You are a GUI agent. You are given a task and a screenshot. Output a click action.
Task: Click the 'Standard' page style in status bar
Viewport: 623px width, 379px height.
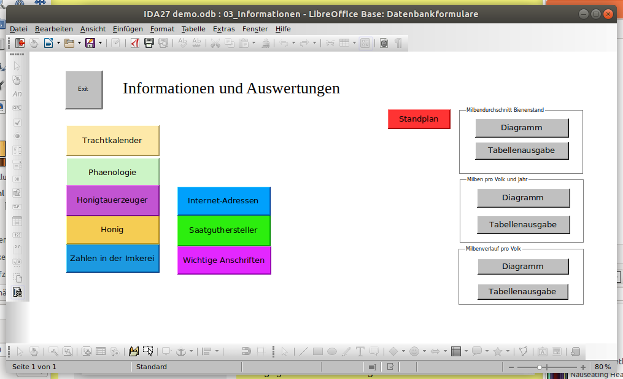point(152,367)
